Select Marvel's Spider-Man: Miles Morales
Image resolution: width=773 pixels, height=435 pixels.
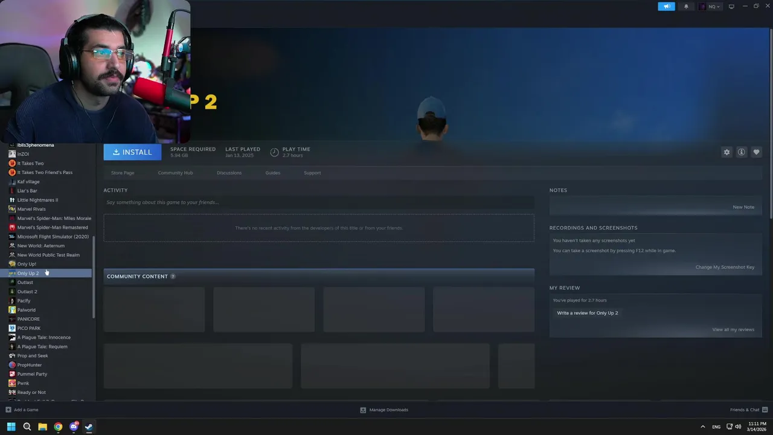54,218
